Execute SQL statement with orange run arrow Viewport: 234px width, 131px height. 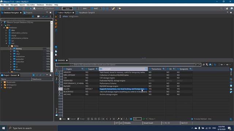56,17
